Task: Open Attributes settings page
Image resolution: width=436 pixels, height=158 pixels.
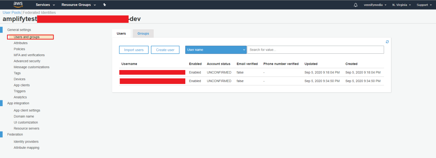Action: [20, 43]
